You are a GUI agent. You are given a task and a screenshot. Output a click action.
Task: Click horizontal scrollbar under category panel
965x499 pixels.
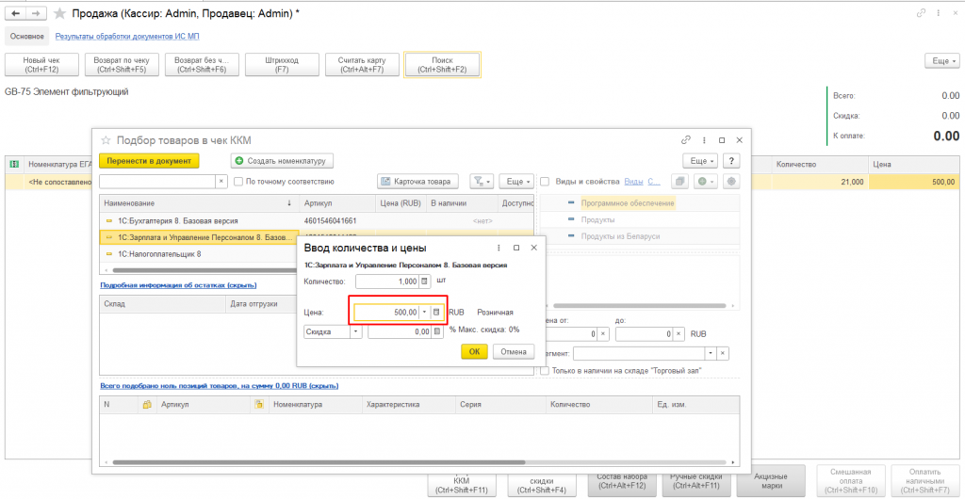coord(640,305)
